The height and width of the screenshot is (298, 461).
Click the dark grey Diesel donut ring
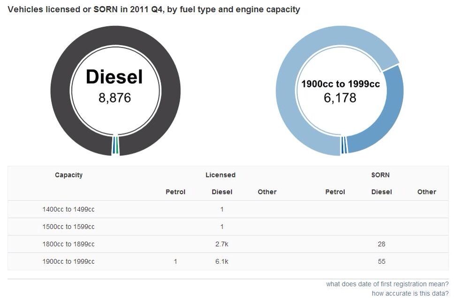pos(60,89)
